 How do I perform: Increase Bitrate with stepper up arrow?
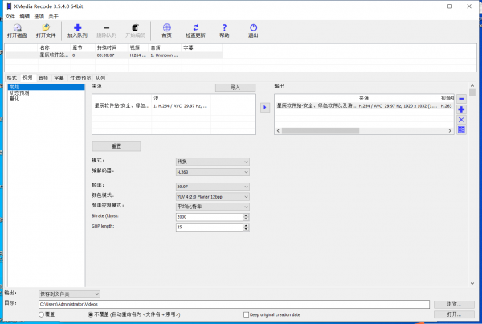point(246,215)
